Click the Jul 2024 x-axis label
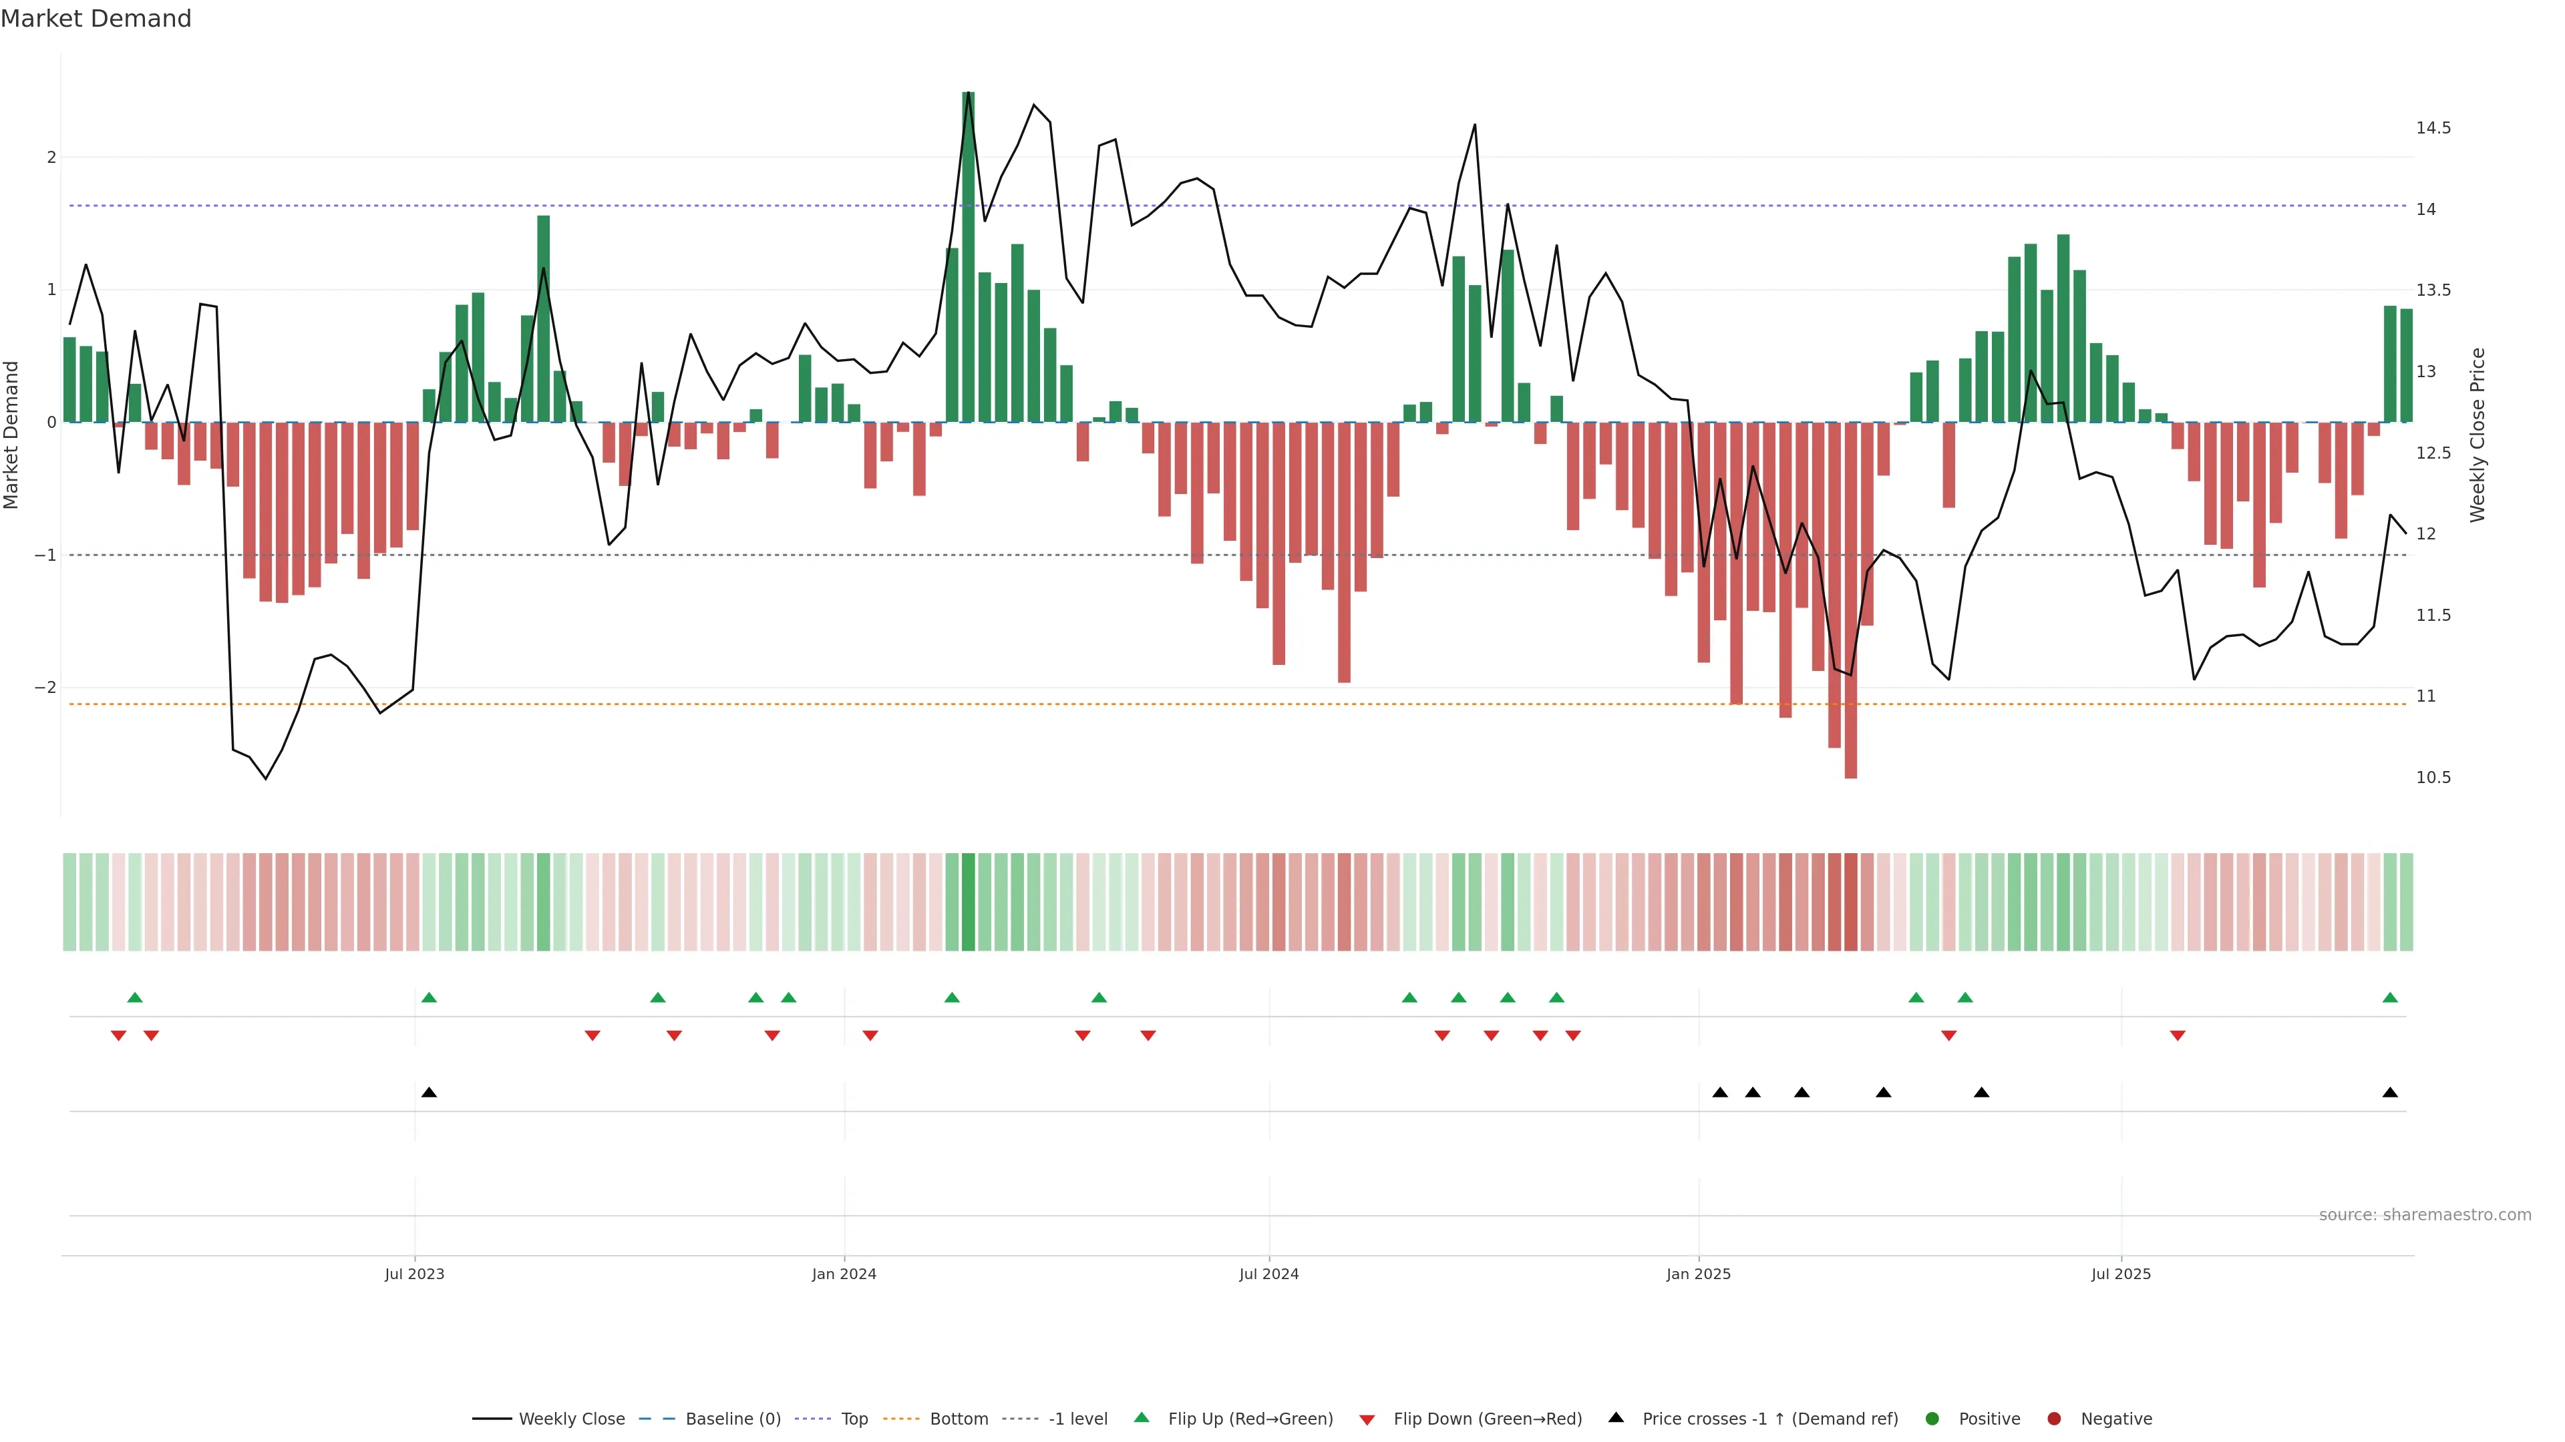Screen dimensions: 2565x1442 coord(1268,1274)
